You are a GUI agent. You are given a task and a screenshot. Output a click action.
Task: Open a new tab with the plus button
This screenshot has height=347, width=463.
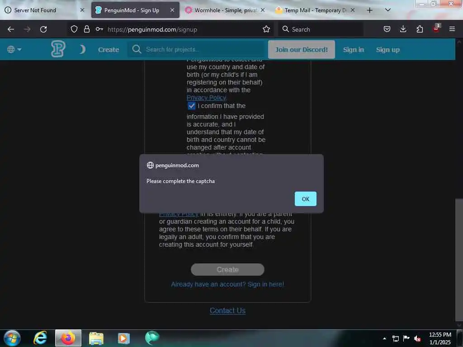coord(369,10)
